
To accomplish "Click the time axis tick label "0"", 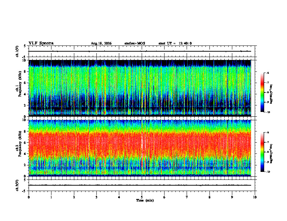I will tap(29, 197).
